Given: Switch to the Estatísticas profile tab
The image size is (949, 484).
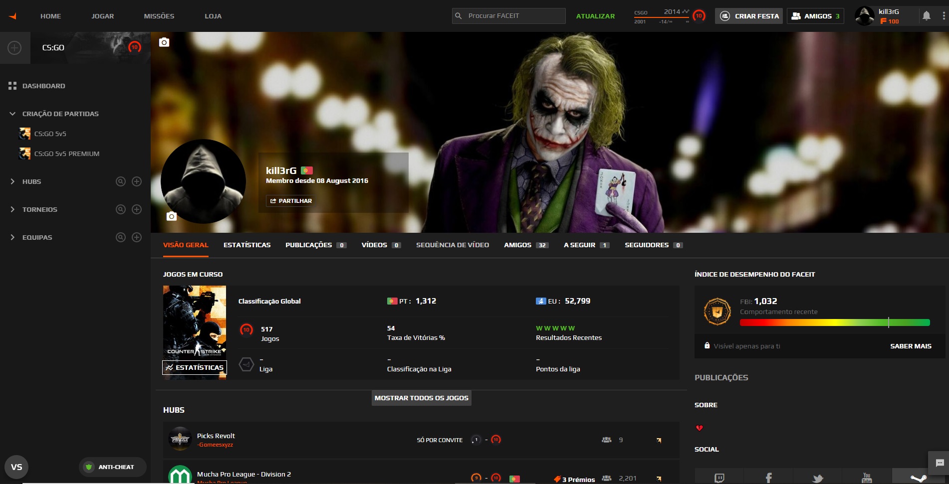Looking at the screenshot, I should click(x=247, y=245).
